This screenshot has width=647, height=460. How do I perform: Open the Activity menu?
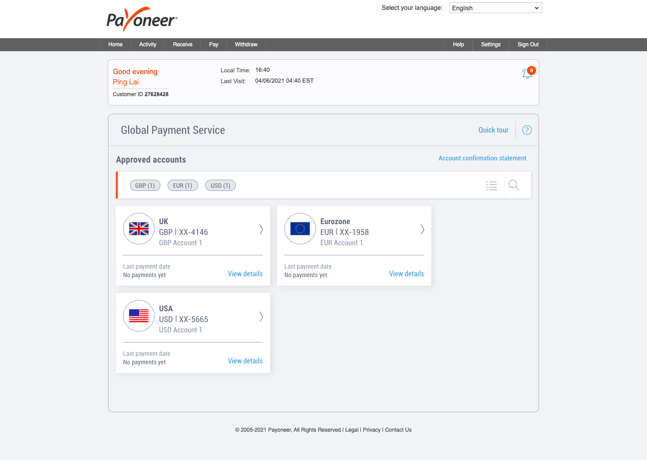tap(148, 44)
